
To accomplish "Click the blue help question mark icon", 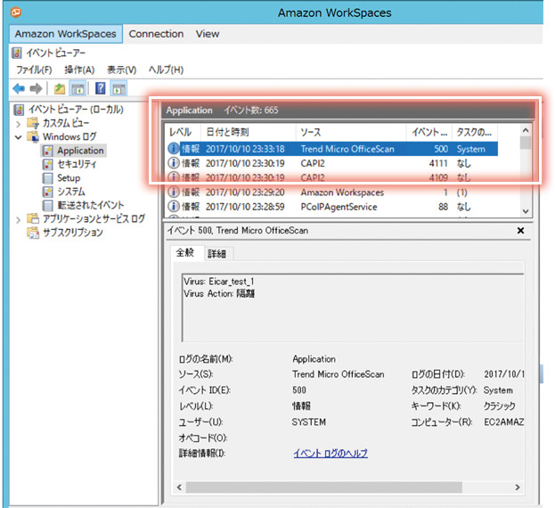I will pyautogui.click(x=101, y=88).
